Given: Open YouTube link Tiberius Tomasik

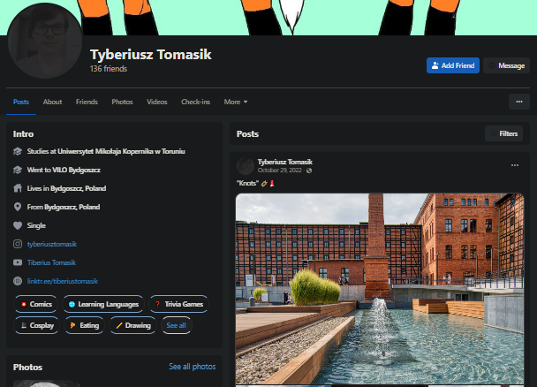Looking at the screenshot, I should click(x=51, y=262).
